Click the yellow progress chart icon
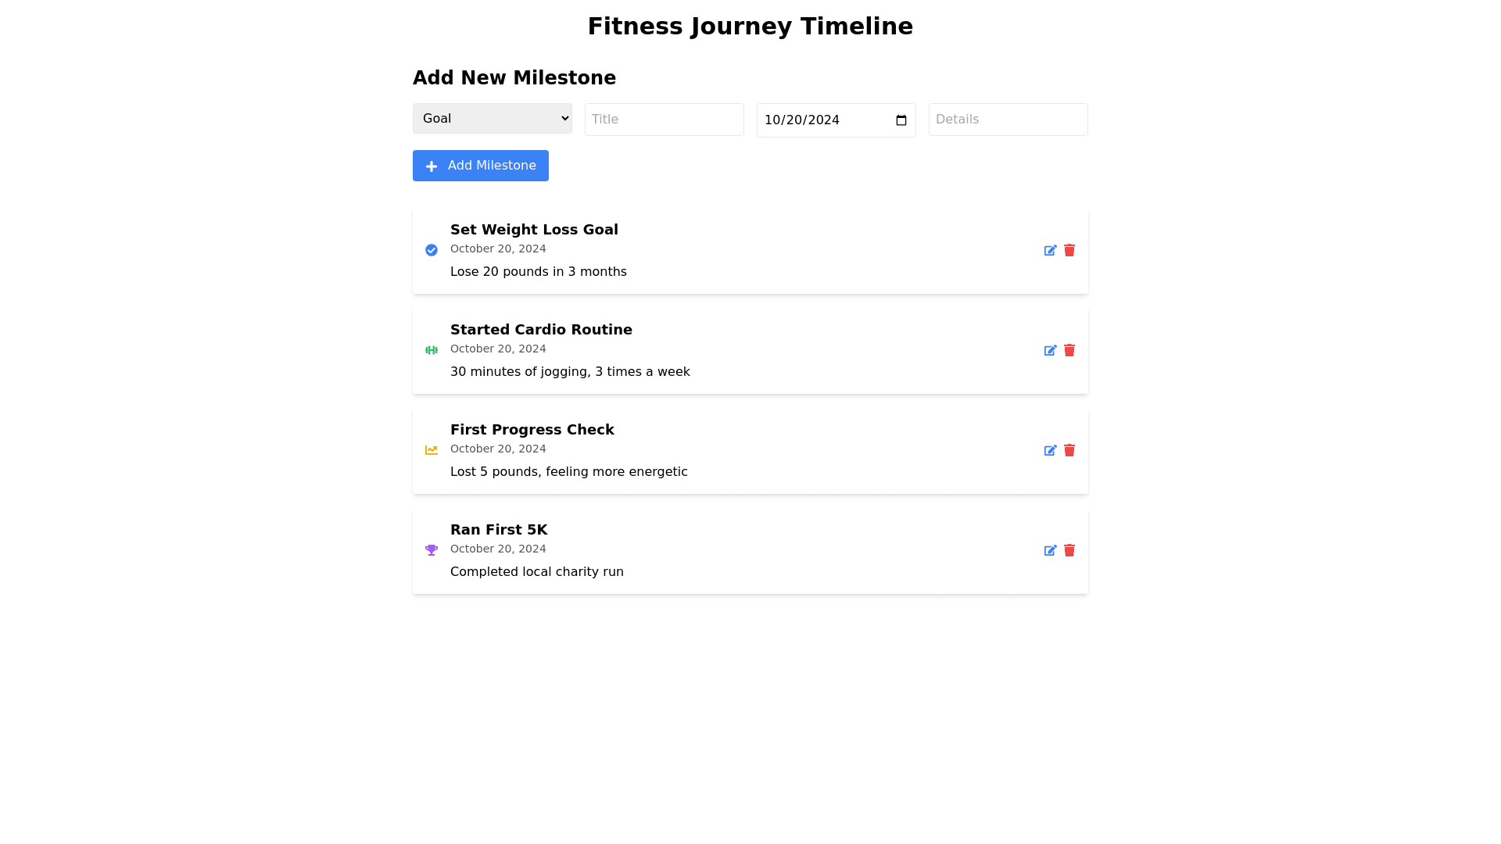1501x844 pixels. pos(432,450)
